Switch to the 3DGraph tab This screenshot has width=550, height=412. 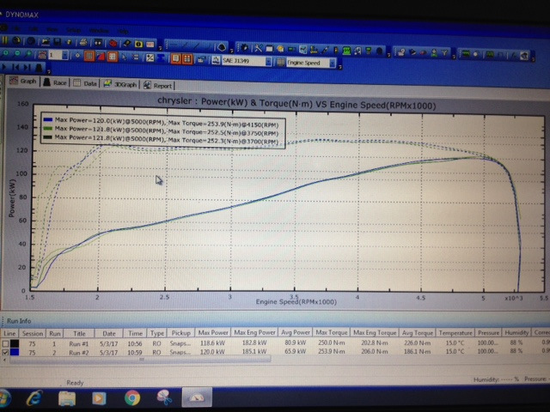point(120,84)
